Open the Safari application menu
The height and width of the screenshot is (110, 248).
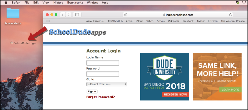coord(16,3)
